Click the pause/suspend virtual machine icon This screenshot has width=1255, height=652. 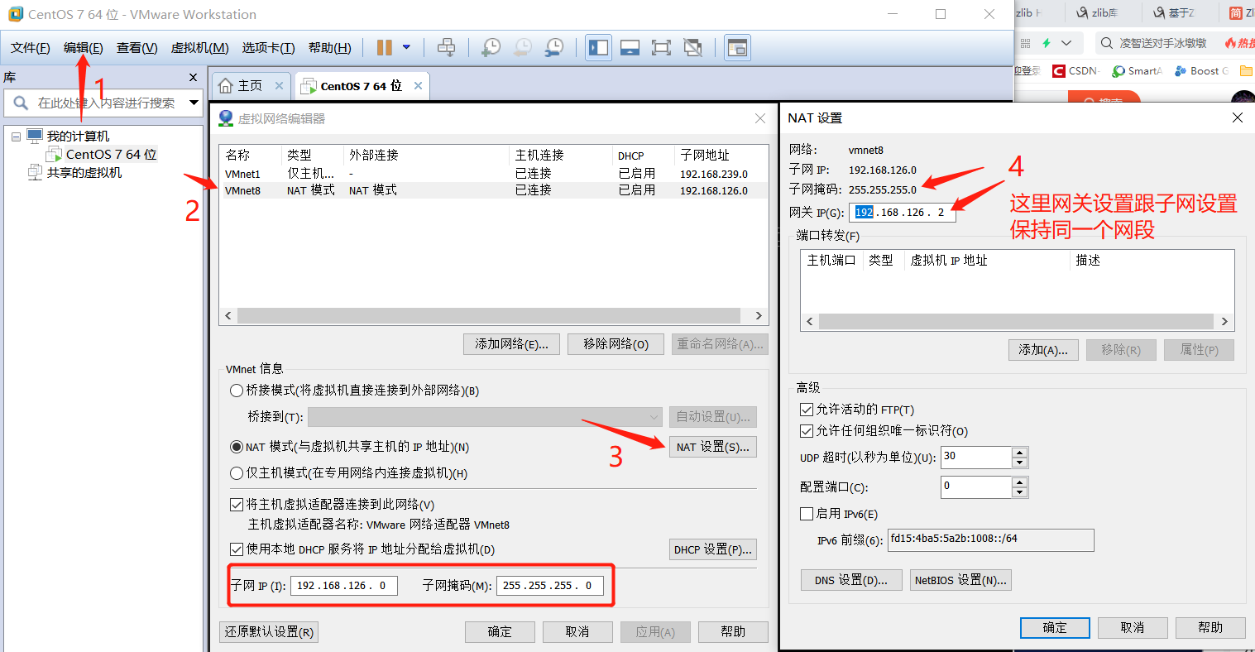click(x=385, y=48)
